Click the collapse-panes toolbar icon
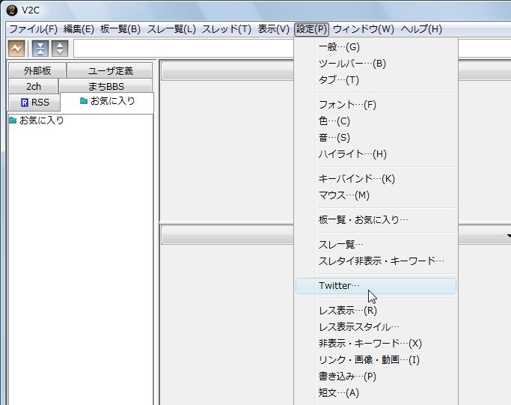Screen dimensions: 511x405 (x=40, y=49)
